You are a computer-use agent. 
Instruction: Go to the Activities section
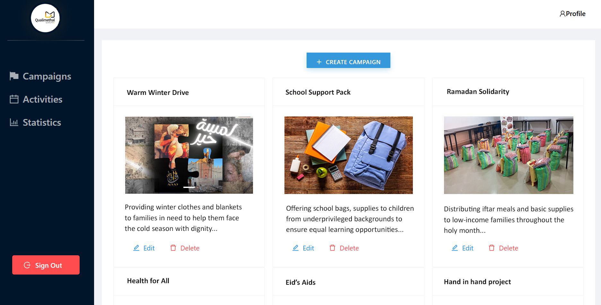42,99
